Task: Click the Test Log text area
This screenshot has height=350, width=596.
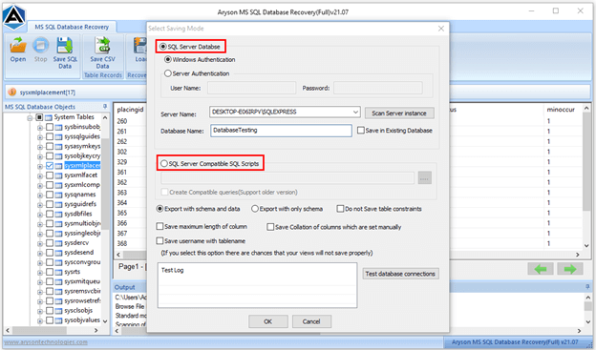Action: point(257,285)
